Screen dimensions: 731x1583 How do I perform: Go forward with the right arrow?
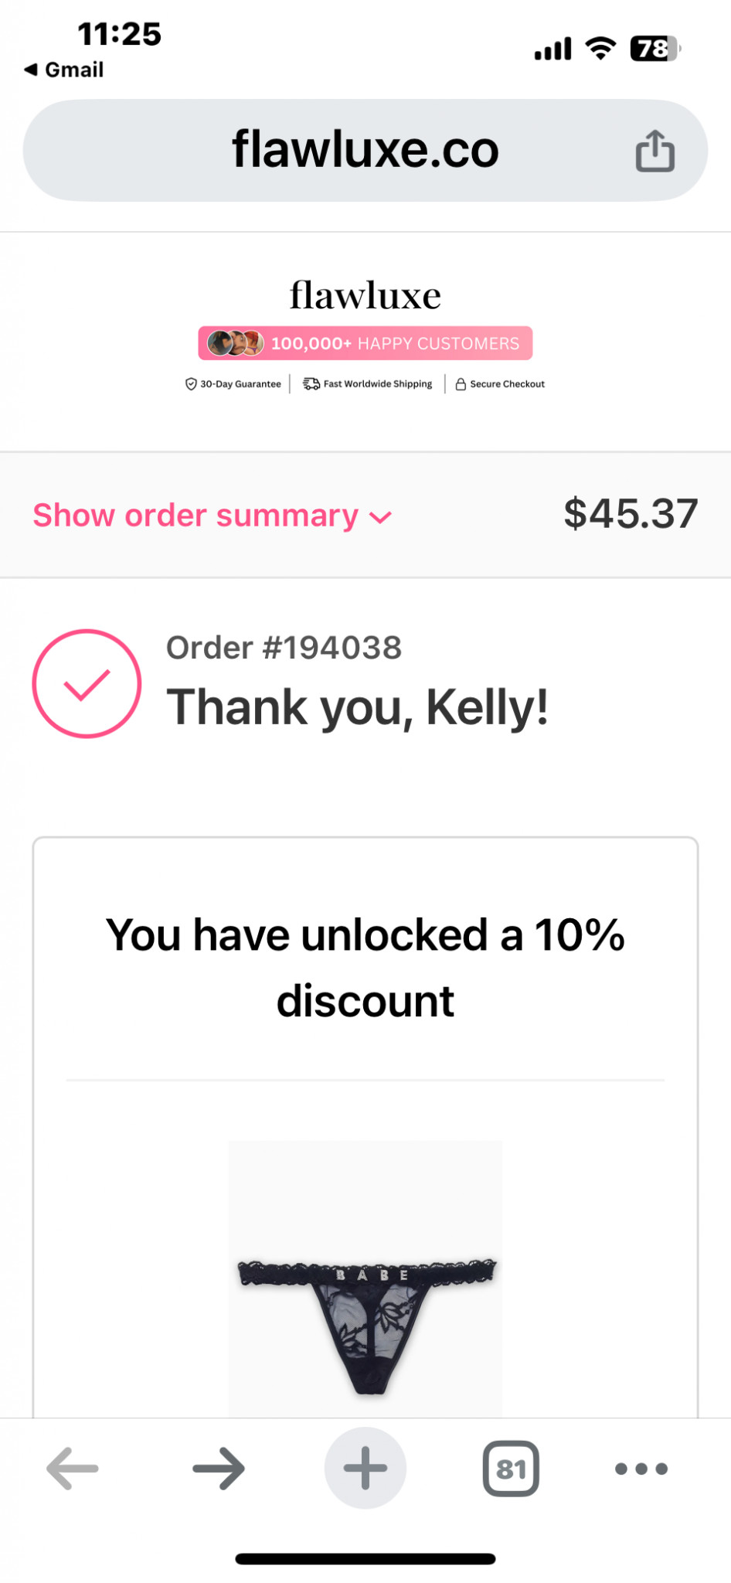click(219, 1468)
